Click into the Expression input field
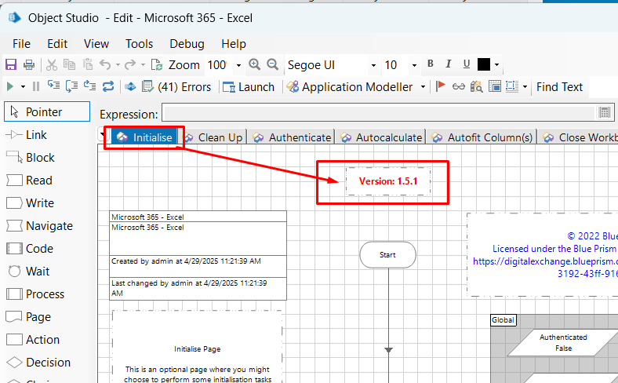 click(x=379, y=113)
